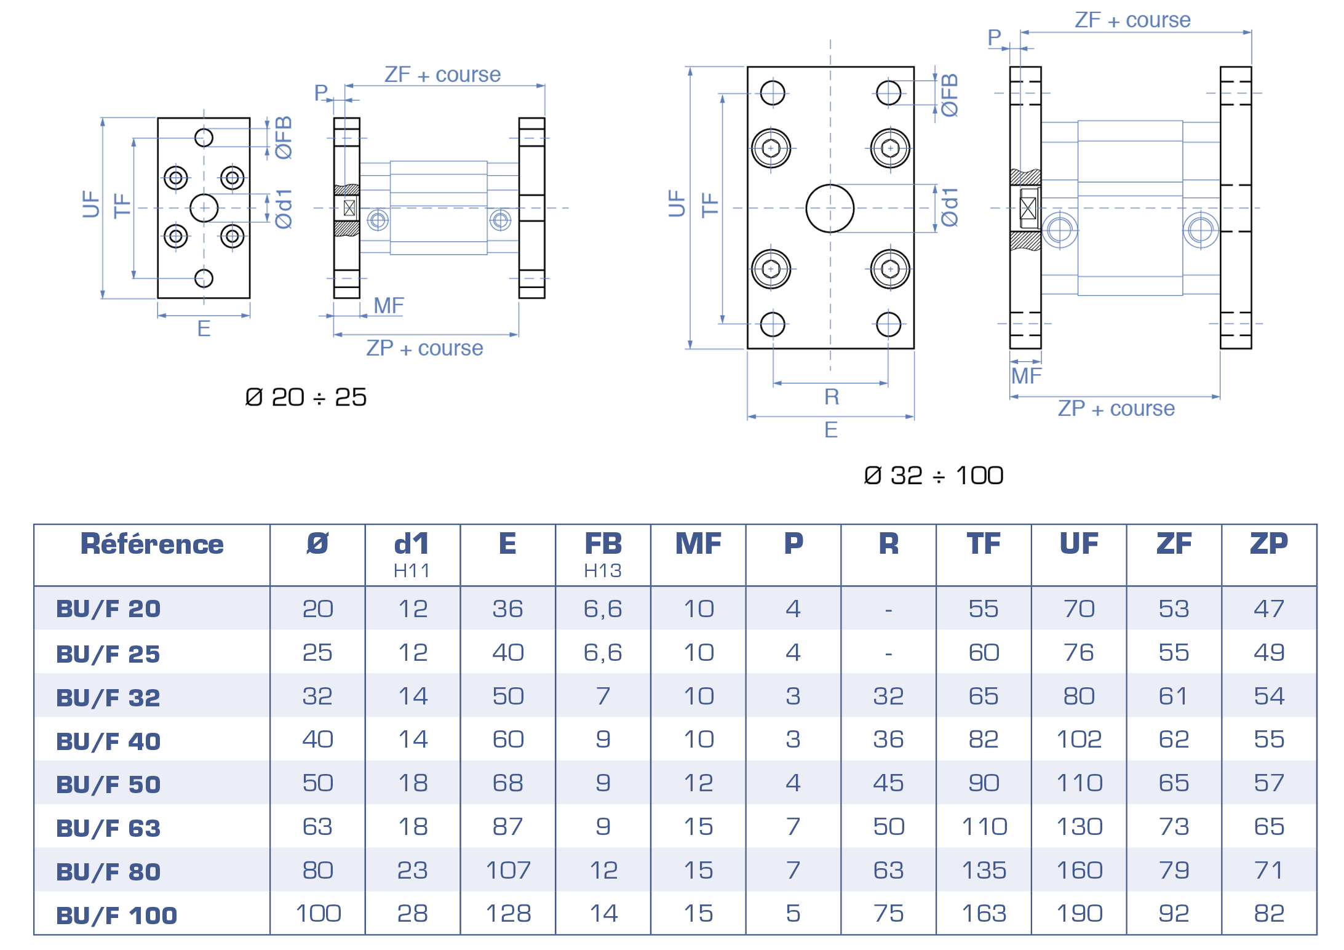This screenshot has height=950, width=1344.
Task: Click E value 68 in BU/F 50 row
Action: [507, 783]
